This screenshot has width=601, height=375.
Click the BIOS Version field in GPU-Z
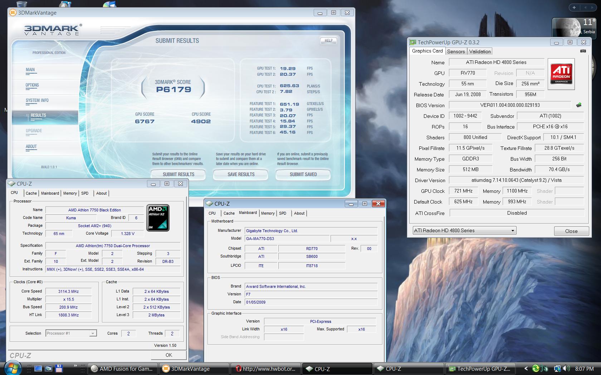point(510,105)
